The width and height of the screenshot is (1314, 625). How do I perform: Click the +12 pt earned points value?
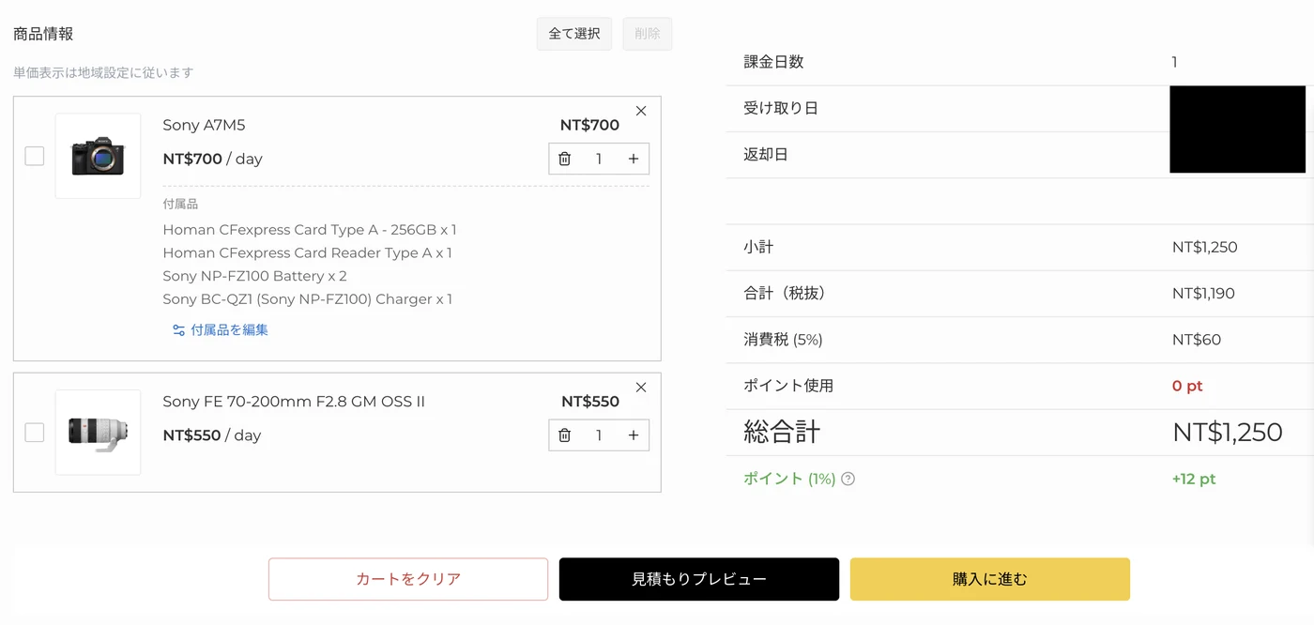[1194, 479]
